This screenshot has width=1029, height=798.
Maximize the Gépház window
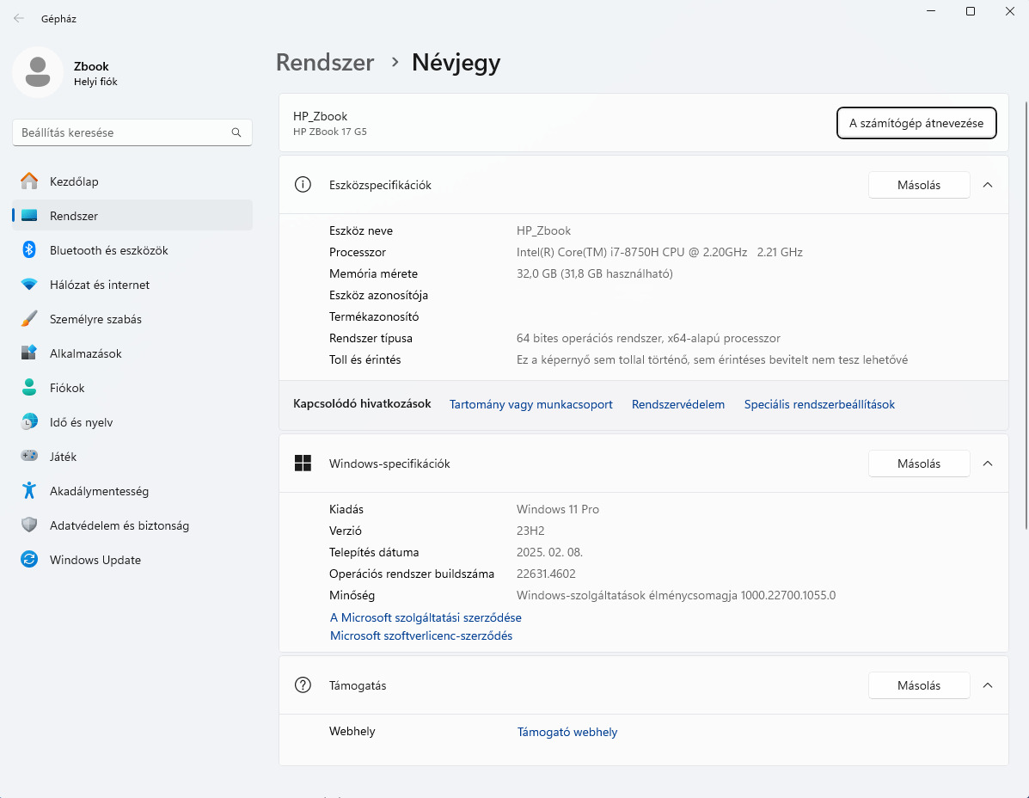971,11
